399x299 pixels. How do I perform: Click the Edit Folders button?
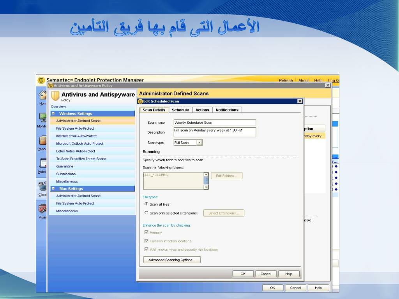click(226, 176)
